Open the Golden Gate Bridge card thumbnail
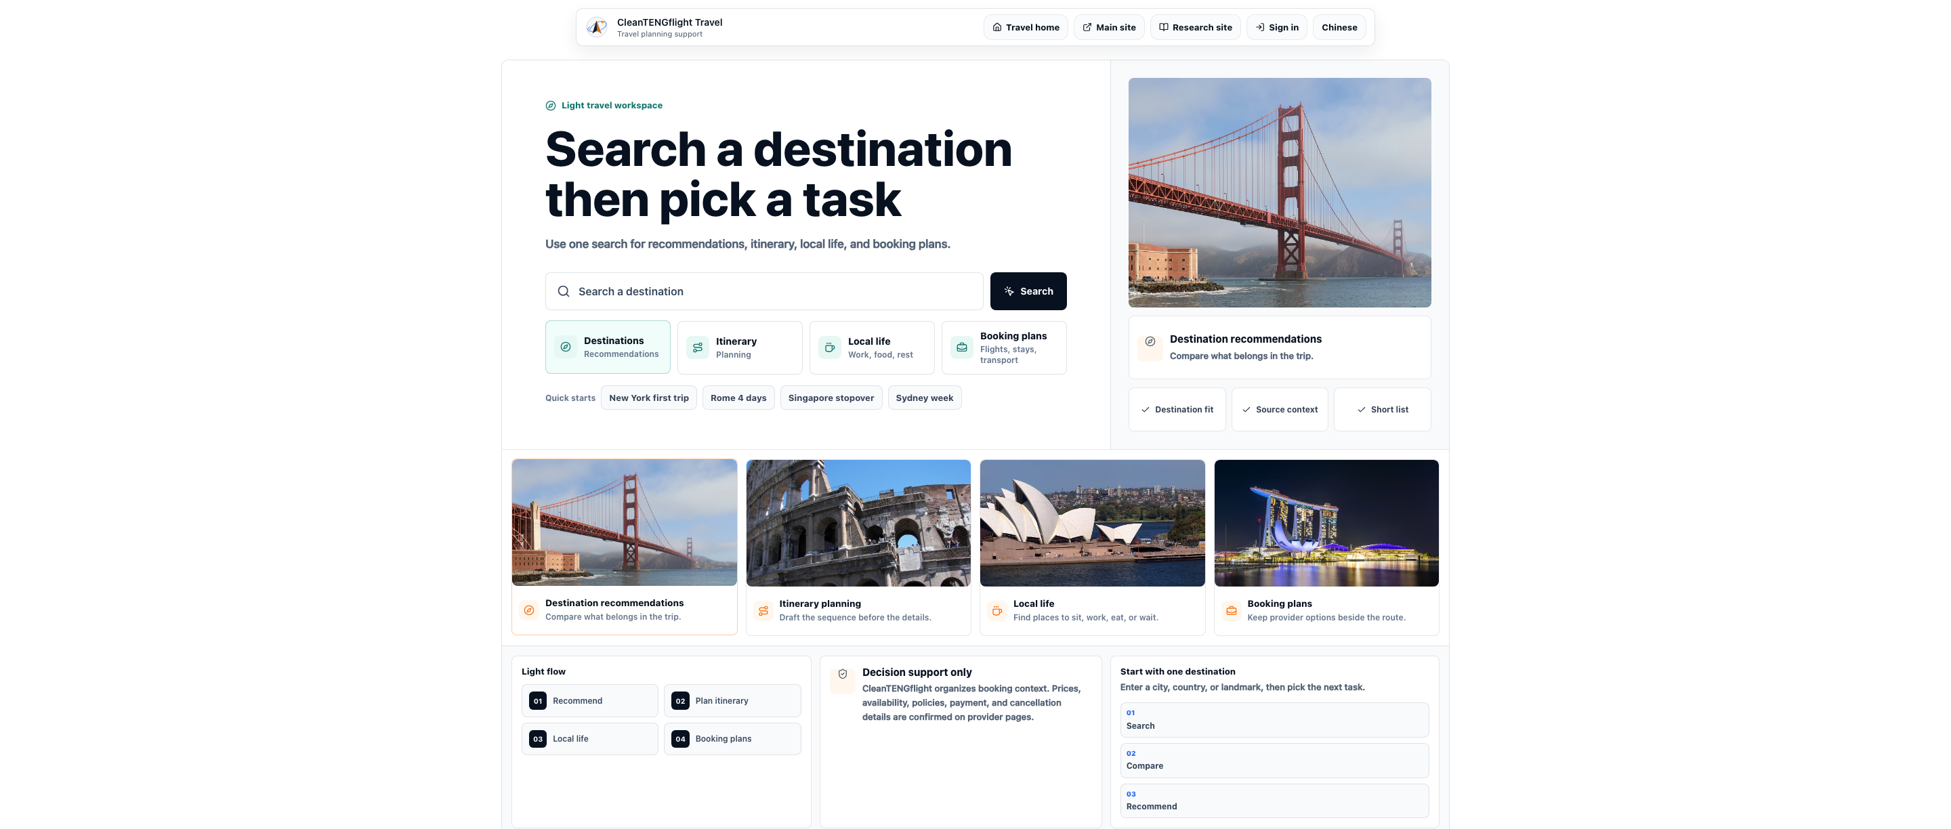Viewport: 1951px width, 829px height. [x=624, y=522]
